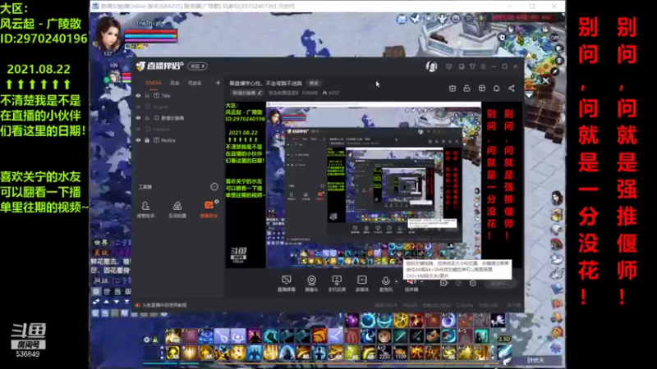Hide the Title layer with its eye icon
The width and height of the screenshot is (657, 369).
tap(138, 96)
